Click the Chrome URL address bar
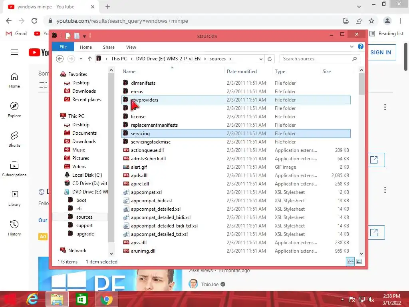 [x=193, y=21]
